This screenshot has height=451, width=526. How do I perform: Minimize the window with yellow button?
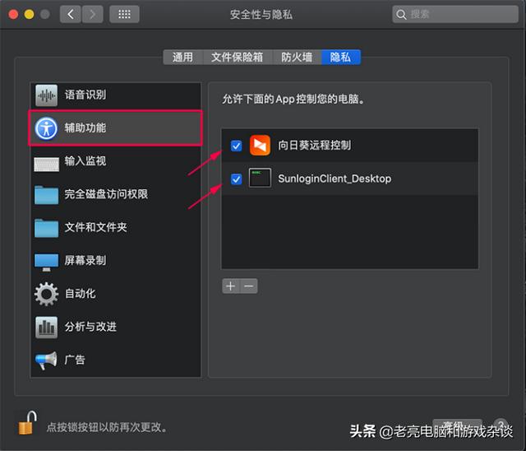(30, 15)
